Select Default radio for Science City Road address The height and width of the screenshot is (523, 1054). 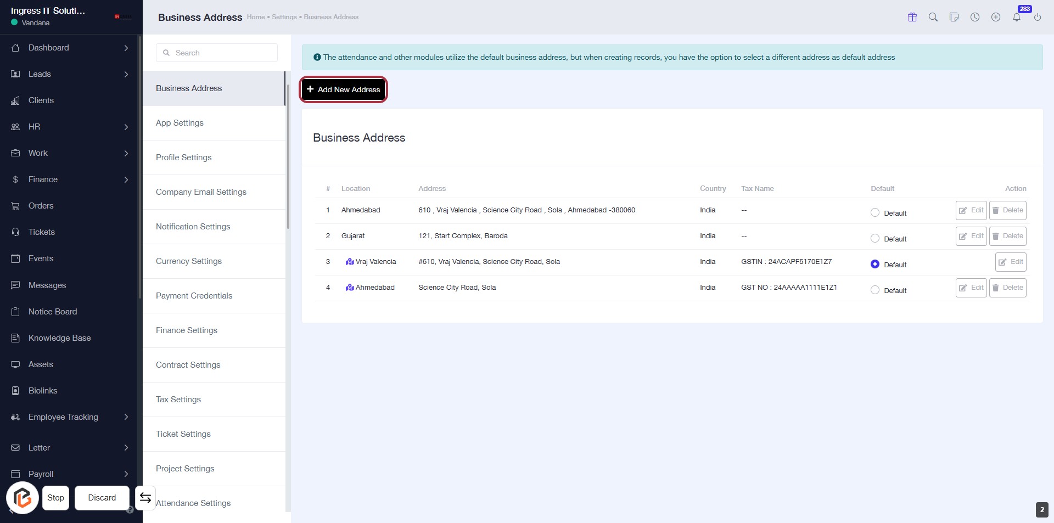tap(875, 290)
